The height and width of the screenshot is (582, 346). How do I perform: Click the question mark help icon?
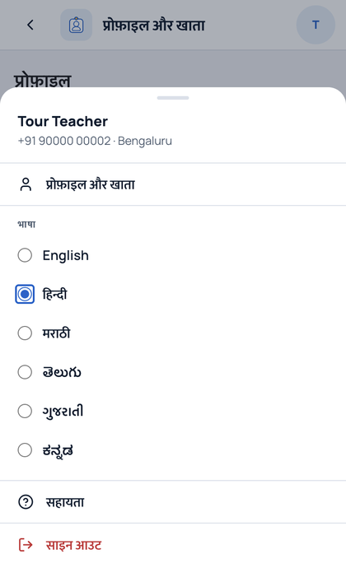(26, 502)
